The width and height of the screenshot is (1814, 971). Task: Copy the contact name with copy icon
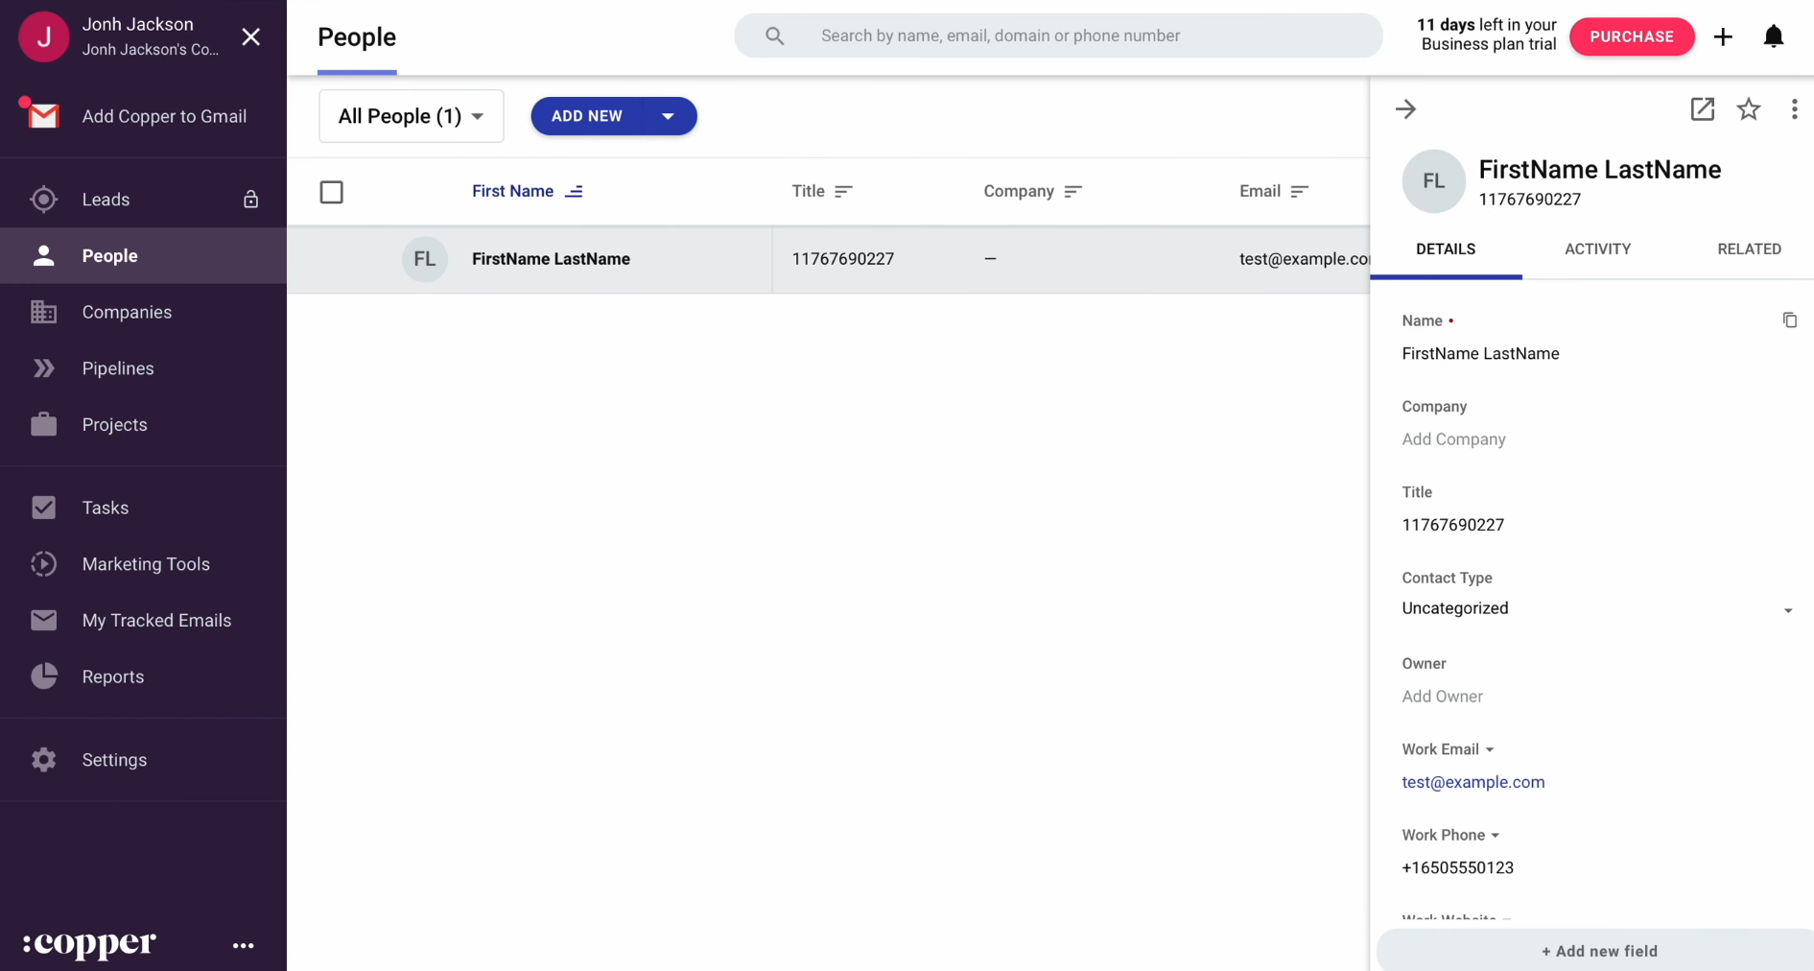1789,320
